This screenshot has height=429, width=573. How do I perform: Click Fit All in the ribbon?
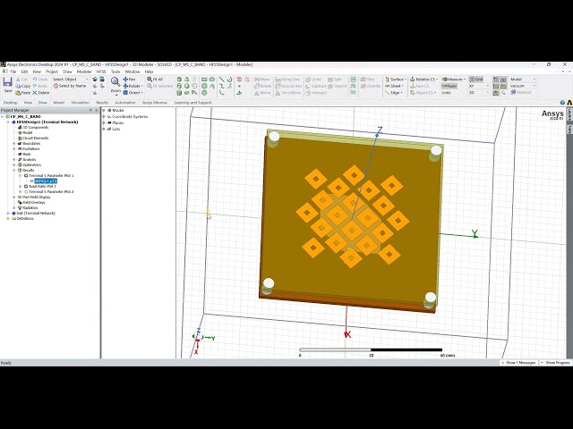point(155,80)
